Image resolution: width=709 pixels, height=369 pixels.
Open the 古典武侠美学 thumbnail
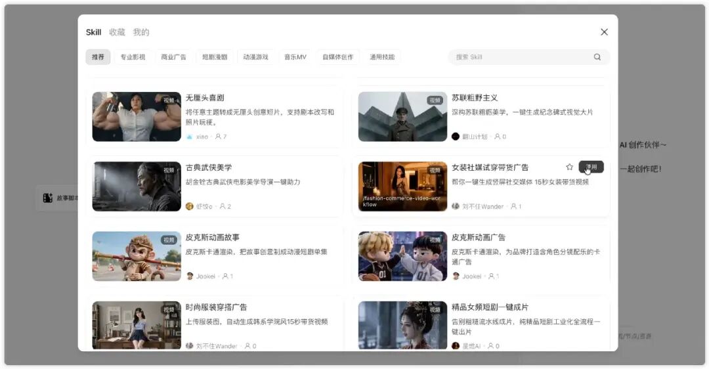click(x=137, y=186)
